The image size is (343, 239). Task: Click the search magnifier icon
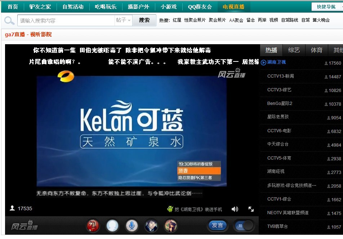tap(9, 20)
